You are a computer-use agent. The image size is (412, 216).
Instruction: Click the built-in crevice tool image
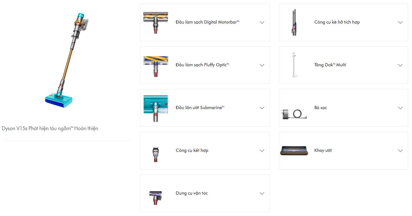(294, 22)
